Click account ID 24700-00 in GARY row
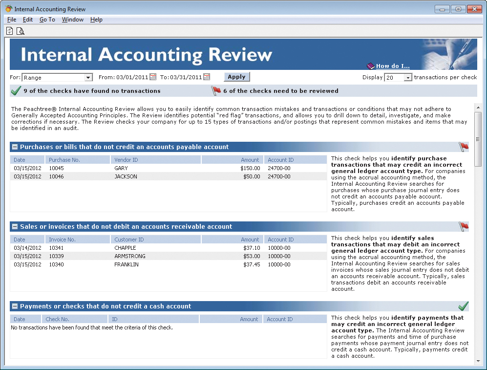Screen dimensions: 487x370 (x=279, y=168)
